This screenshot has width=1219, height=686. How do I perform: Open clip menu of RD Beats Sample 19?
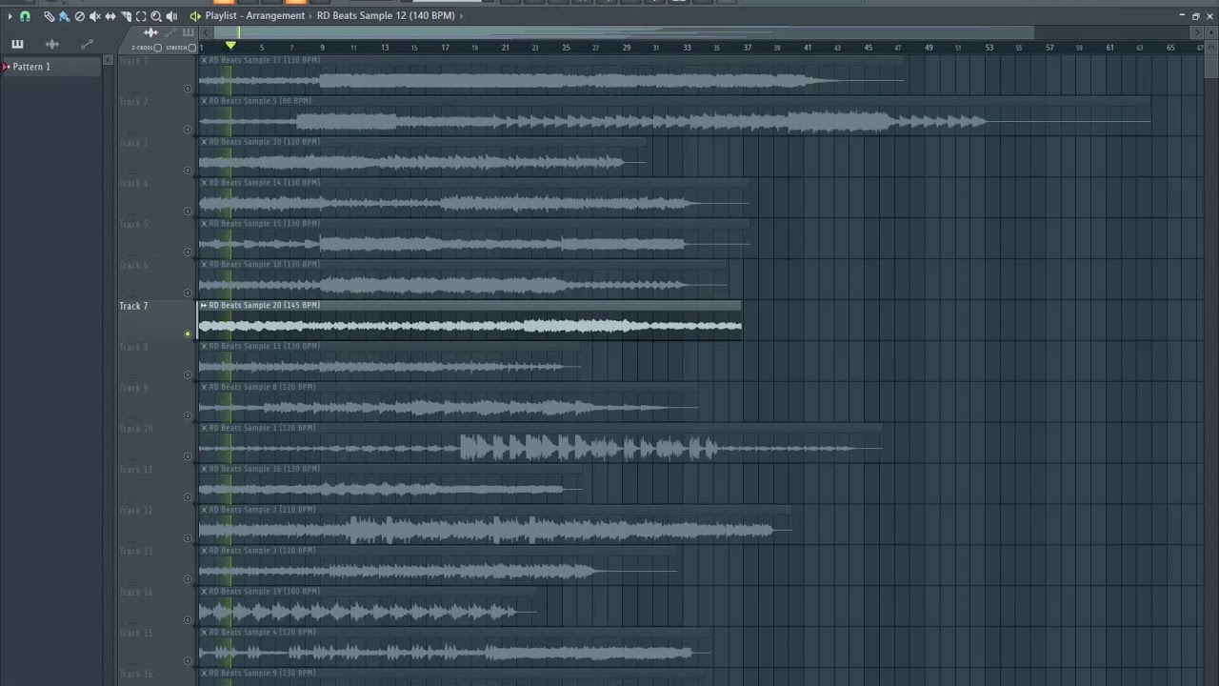[x=204, y=592]
